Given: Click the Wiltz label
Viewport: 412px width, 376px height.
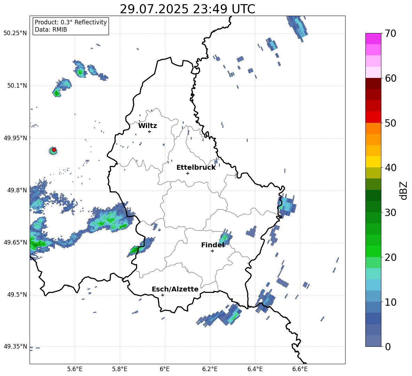Looking at the screenshot, I should pyautogui.click(x=148, y=126).
